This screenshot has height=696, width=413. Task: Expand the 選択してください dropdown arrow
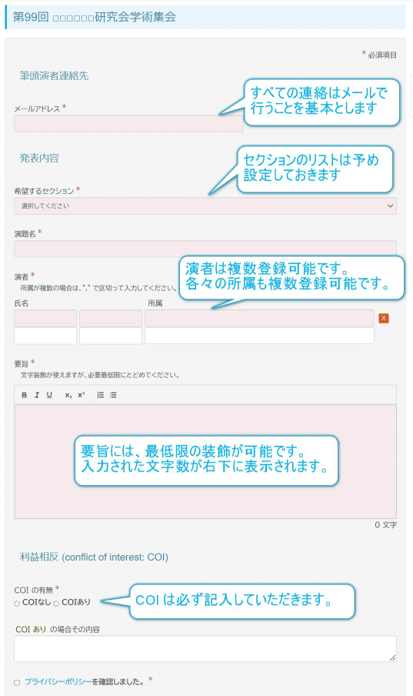[391, 206]
